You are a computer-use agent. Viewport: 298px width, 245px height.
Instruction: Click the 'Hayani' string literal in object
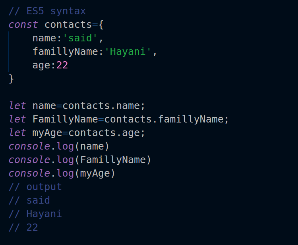click(x=128, y=51)
